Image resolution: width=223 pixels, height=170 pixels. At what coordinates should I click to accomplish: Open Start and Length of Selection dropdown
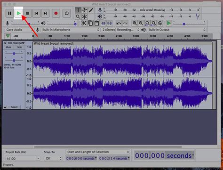[97, 152]
